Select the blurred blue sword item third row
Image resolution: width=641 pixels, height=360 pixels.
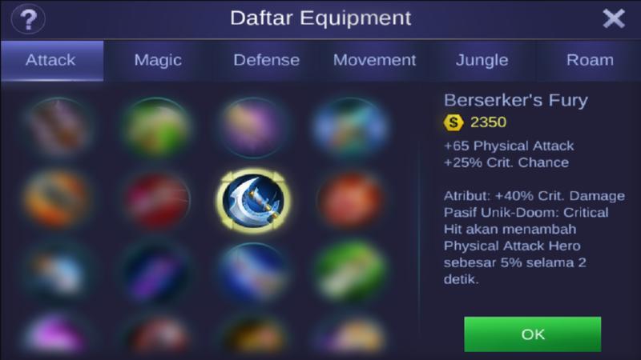[253, 272]
